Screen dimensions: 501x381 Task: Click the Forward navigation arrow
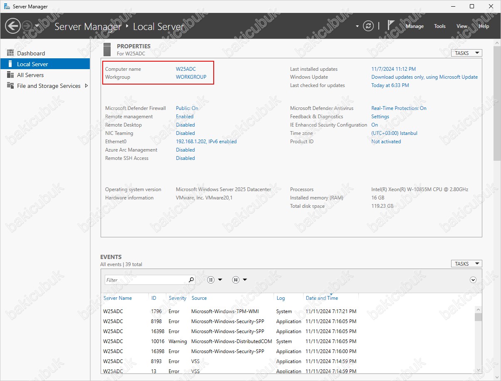(x=27, y=26)
